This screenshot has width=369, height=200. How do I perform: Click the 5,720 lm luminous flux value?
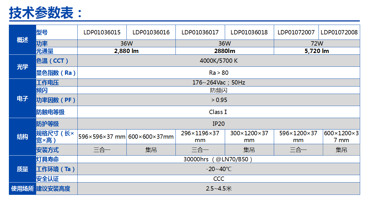[317, 51]
